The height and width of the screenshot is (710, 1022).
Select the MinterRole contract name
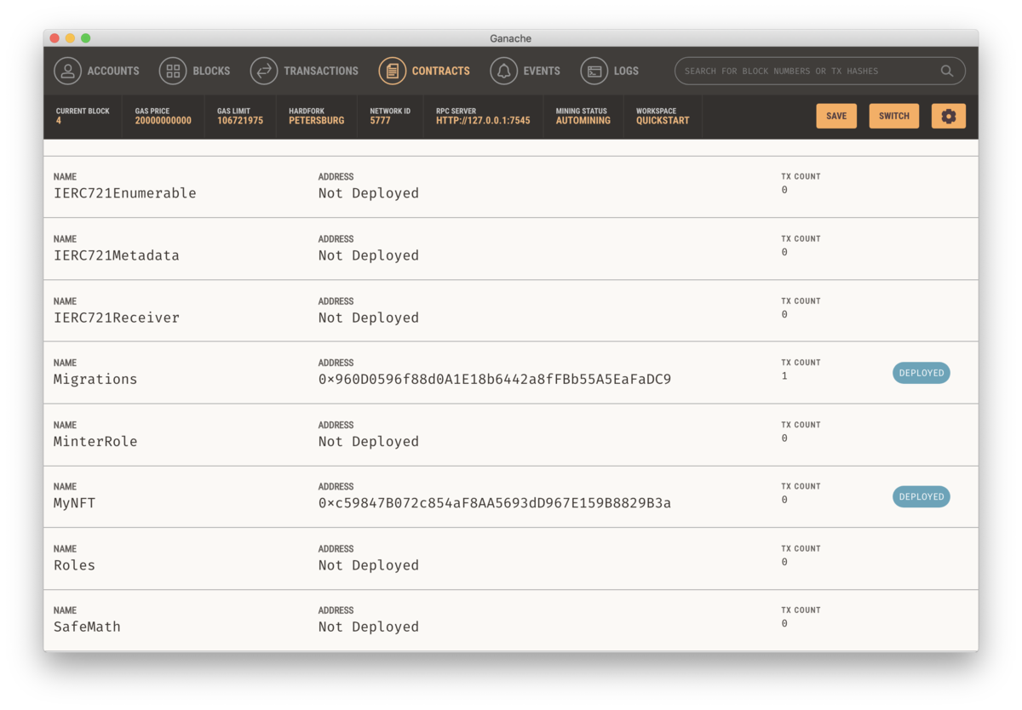pos(95,442)
